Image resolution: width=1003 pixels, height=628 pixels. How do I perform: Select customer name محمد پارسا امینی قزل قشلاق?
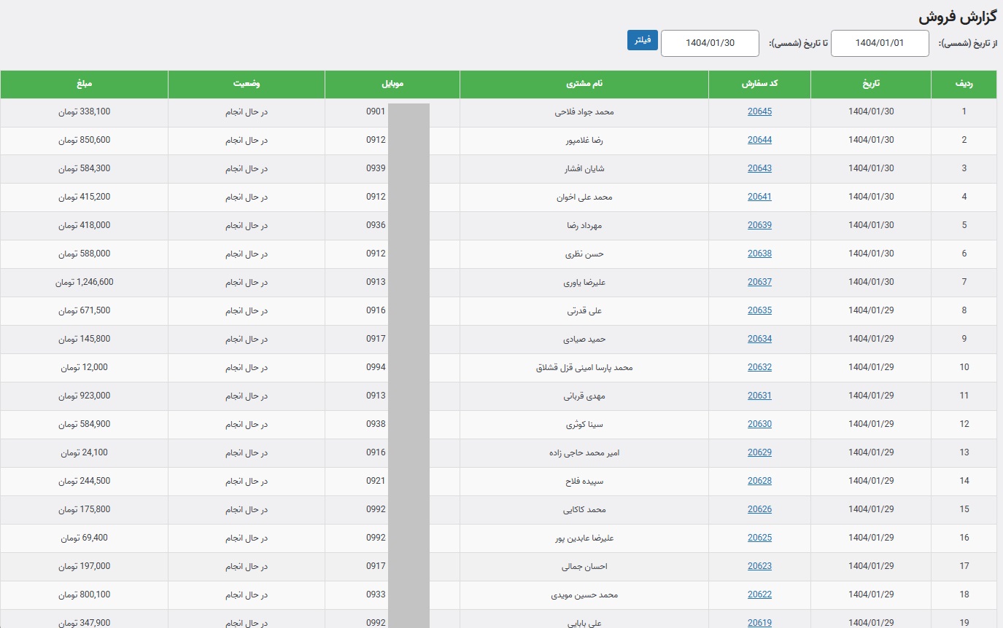click(x=584, y=368)
